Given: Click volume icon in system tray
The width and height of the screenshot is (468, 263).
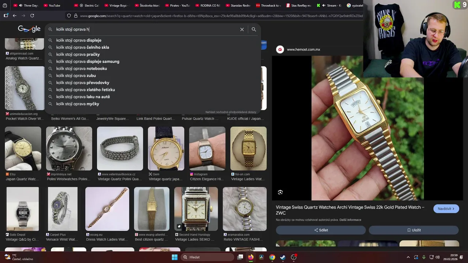Looking at the screenshot, I should click(x=438, y=257).
